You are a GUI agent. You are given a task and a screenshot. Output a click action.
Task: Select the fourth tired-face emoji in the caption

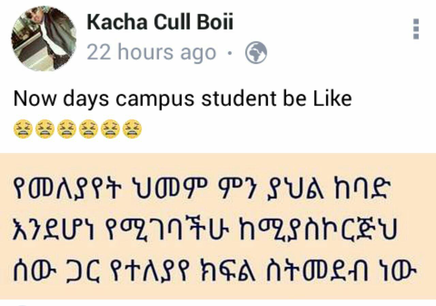click(x=88, y=129)
